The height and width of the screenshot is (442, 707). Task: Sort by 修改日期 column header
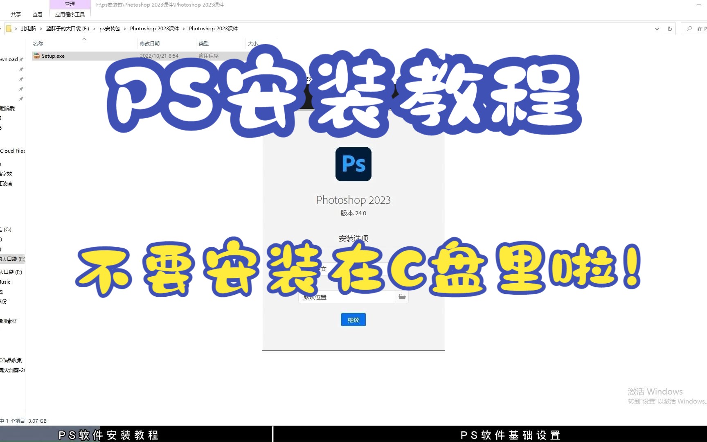coord(150,43)
